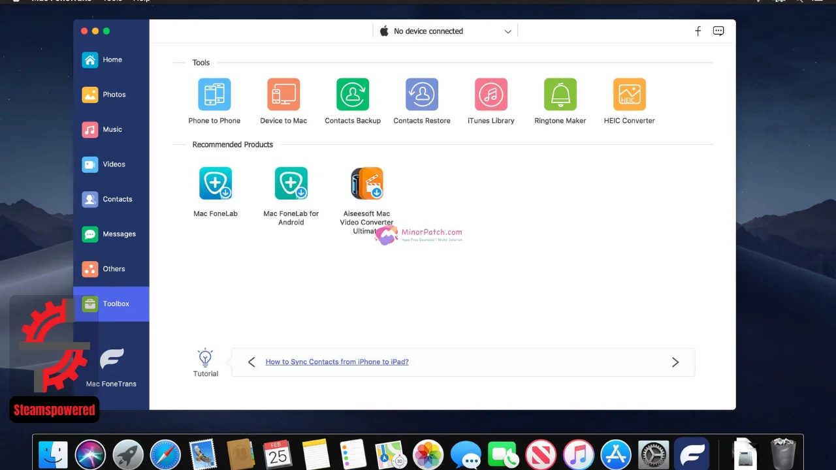Launch the Contacts Restore tool
This screenshot has height=470, width=836.
(422, 95)
